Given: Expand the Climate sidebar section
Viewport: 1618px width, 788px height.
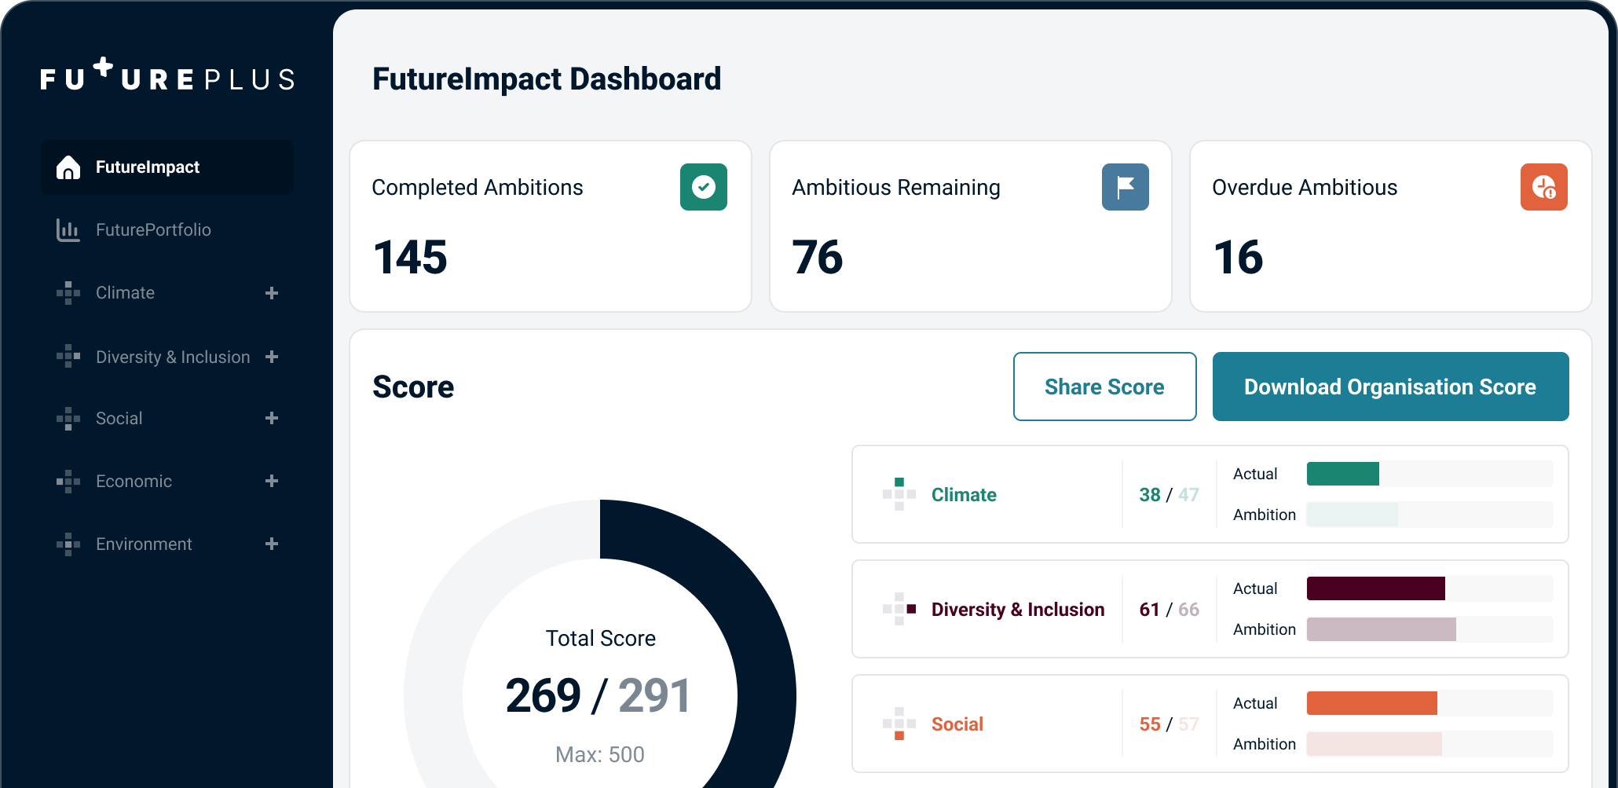Looking at the screenshot, I should coord(272,293).
